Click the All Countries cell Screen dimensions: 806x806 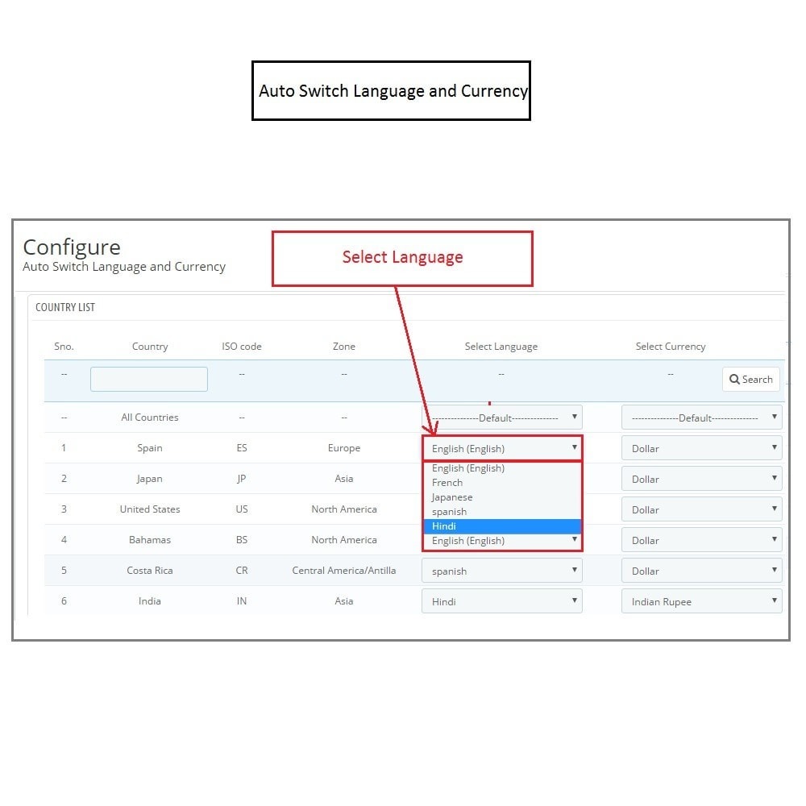point(150,418)
